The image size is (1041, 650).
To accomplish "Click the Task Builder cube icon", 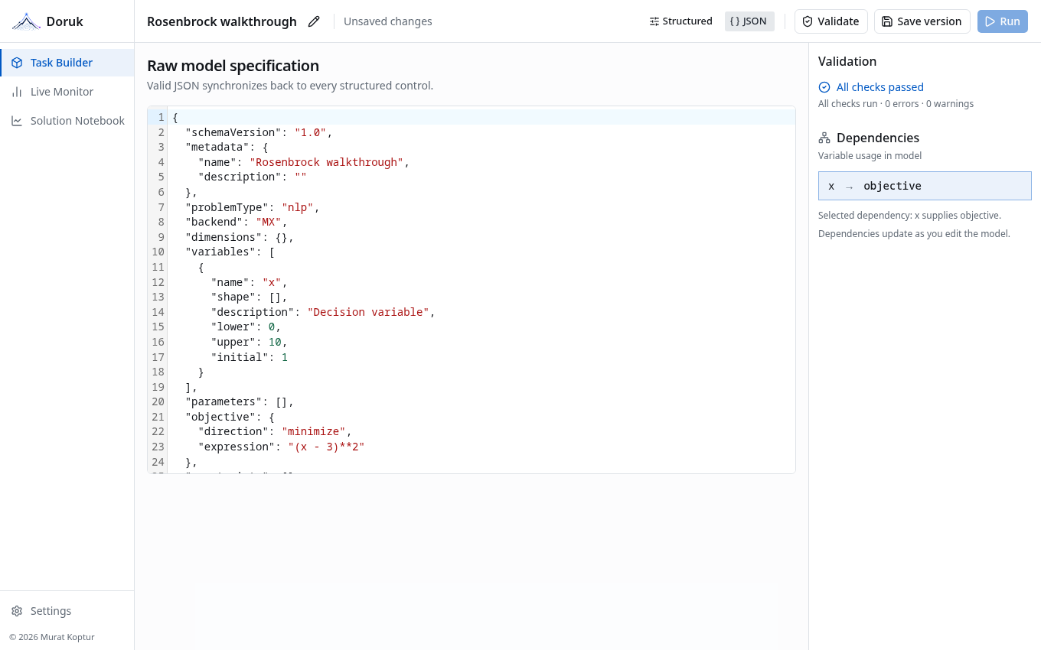I will point(17,63).
